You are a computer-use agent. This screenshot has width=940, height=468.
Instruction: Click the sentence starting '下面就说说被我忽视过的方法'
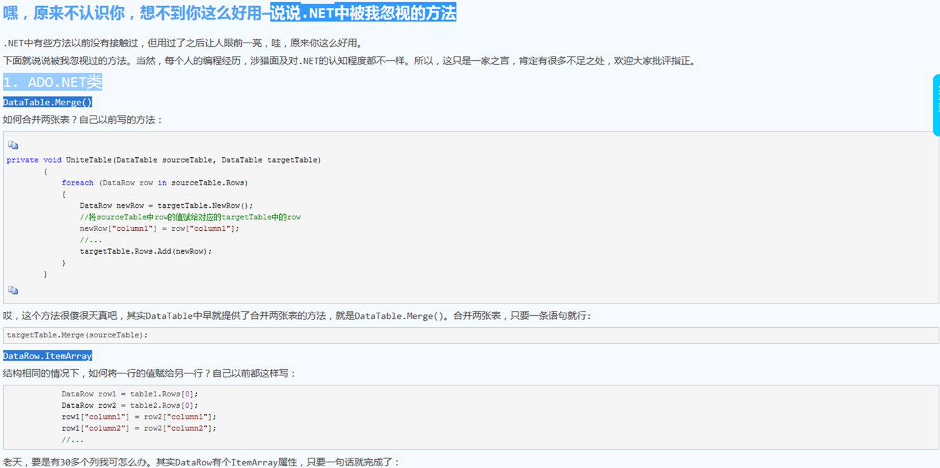(x=350, y=62)
